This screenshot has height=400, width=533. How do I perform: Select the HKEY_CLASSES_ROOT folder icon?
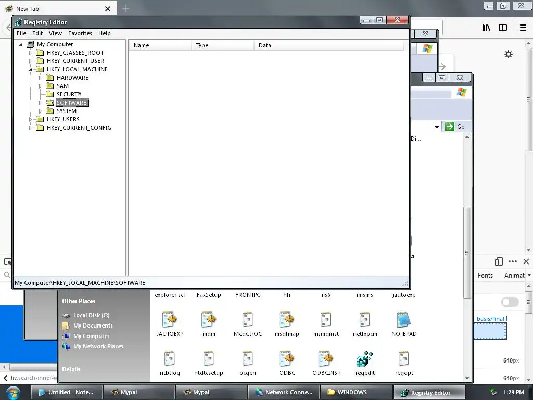point(40,53)
